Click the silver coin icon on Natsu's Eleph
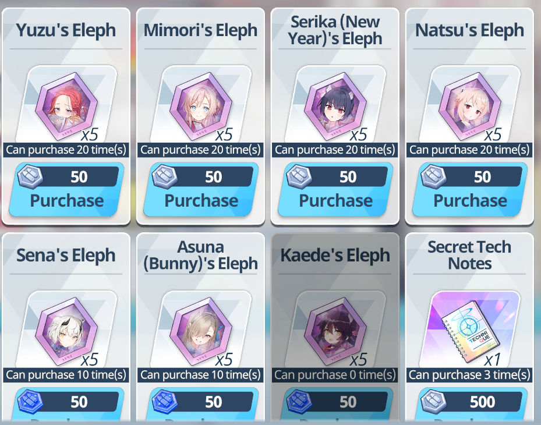 click(434, 176)
